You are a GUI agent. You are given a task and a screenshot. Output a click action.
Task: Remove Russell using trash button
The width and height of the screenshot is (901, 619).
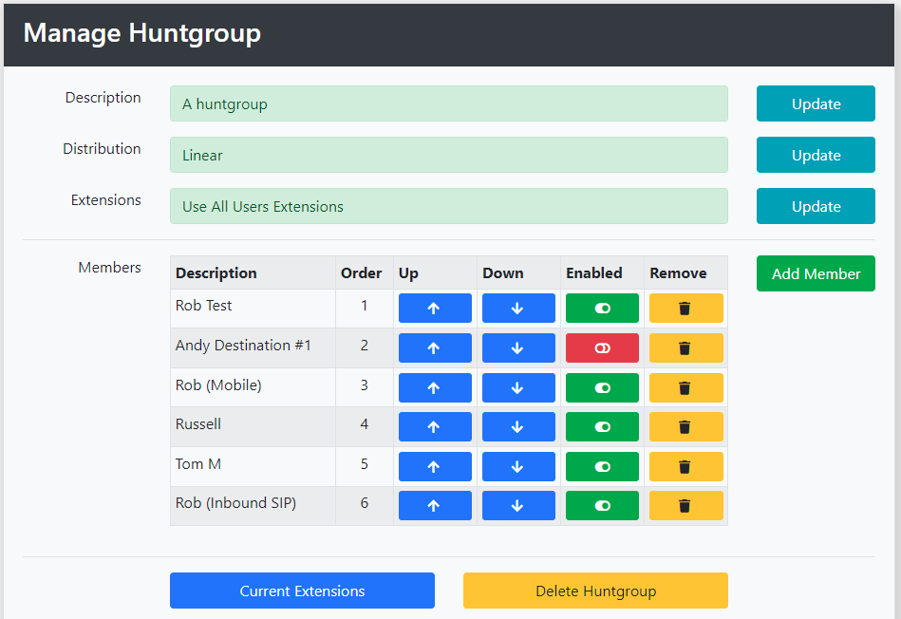pyautogui.click(x=686, y=426)
